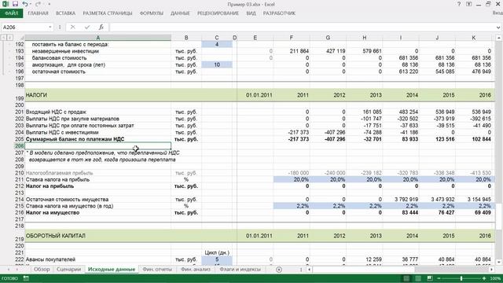Click value -217 373 in row 205
This screenshot has height=283, width=503.
click(292, 139)
